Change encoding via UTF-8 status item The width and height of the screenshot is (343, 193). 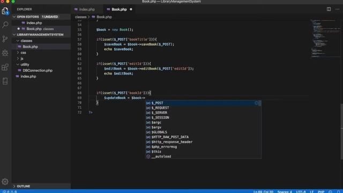pos(301,192)
